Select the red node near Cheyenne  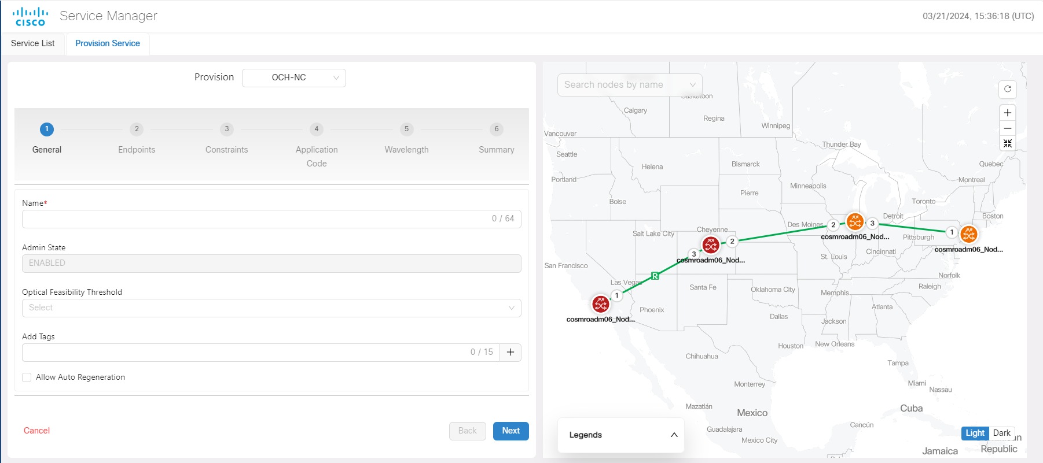coord(711,245)
